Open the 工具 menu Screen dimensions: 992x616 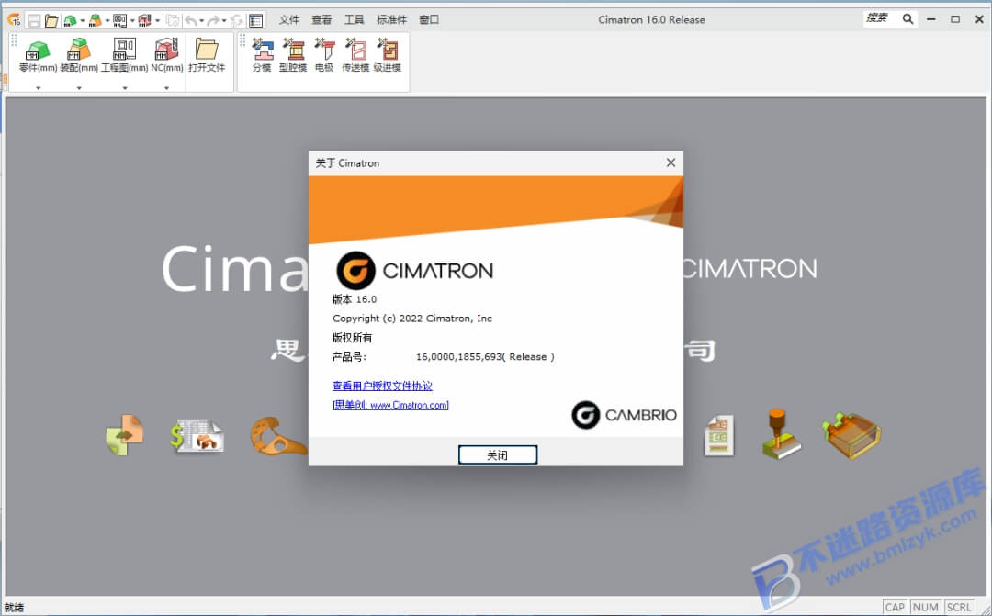354,19
